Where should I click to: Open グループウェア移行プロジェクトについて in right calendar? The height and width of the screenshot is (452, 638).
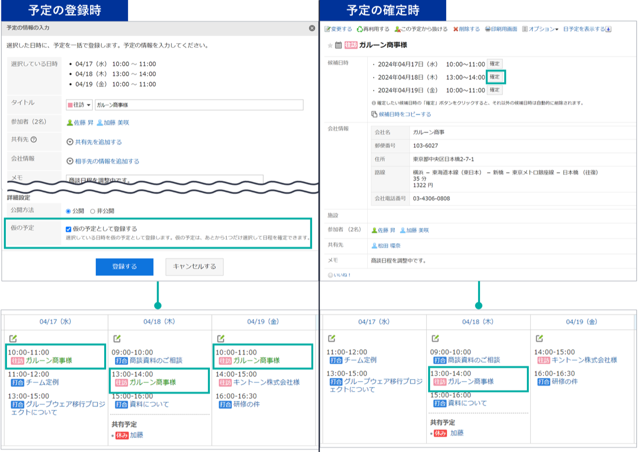coord(376,385)
